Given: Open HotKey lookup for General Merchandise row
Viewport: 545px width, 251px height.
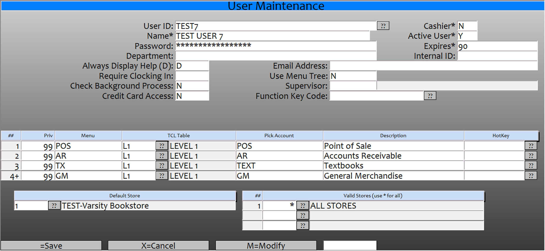Looking at the screenshot, I should coord(531,176).
